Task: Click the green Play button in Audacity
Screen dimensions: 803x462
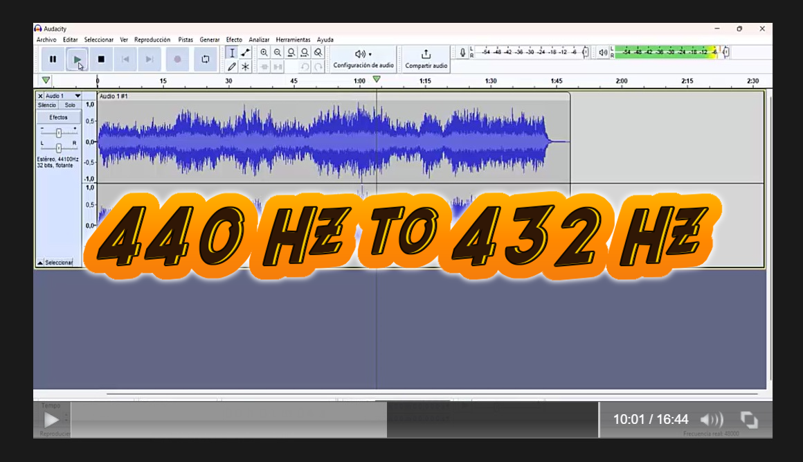Action: point(77,60)
